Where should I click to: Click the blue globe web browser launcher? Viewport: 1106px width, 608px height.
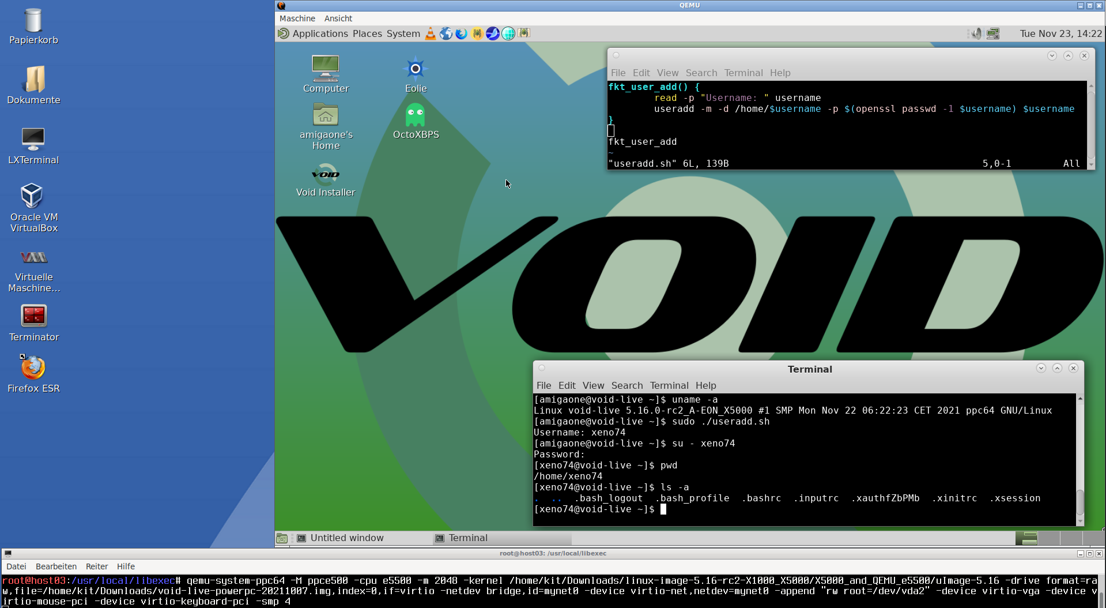coord(446,33)
